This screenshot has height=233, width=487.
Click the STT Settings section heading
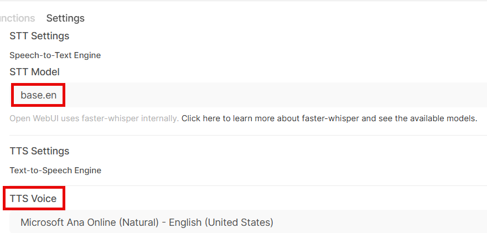(x=39, y=36)
